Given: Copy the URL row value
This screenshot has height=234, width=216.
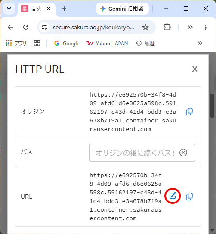Looking at the screenshot, I should (x=189, y=196).
